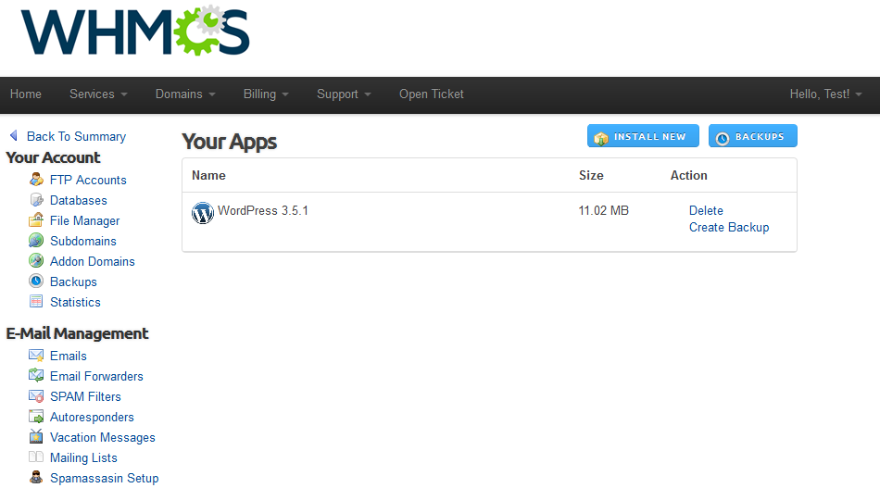Open the Billing dropdown menu
This screenshot has width=880, height=488.
(x=266, y=94)
